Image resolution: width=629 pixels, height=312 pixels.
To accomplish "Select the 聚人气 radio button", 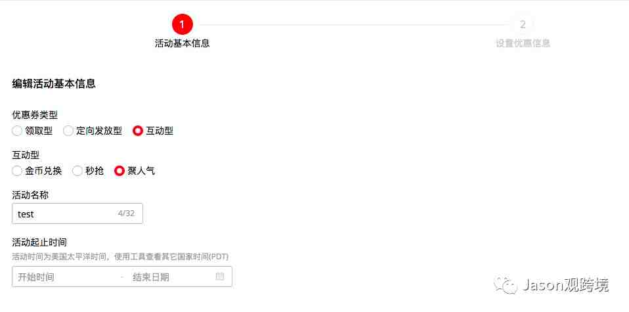I will coord(119,171).
